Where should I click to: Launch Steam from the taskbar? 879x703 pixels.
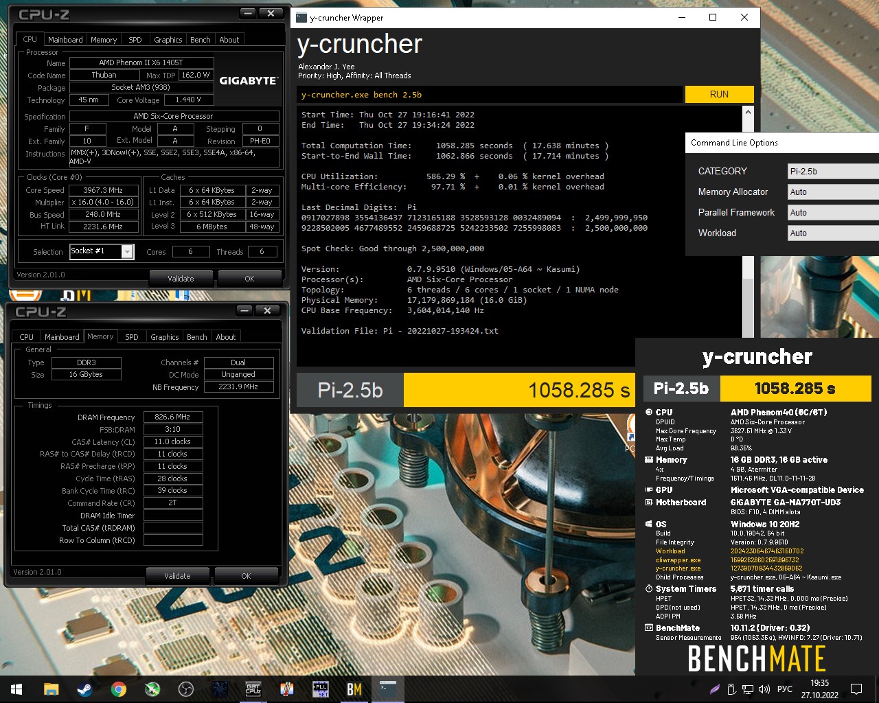tap(84, 689)
